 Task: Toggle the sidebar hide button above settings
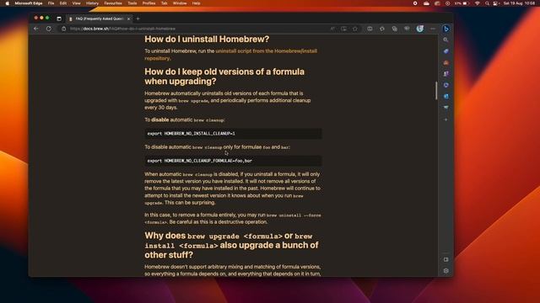coord(445,260)
